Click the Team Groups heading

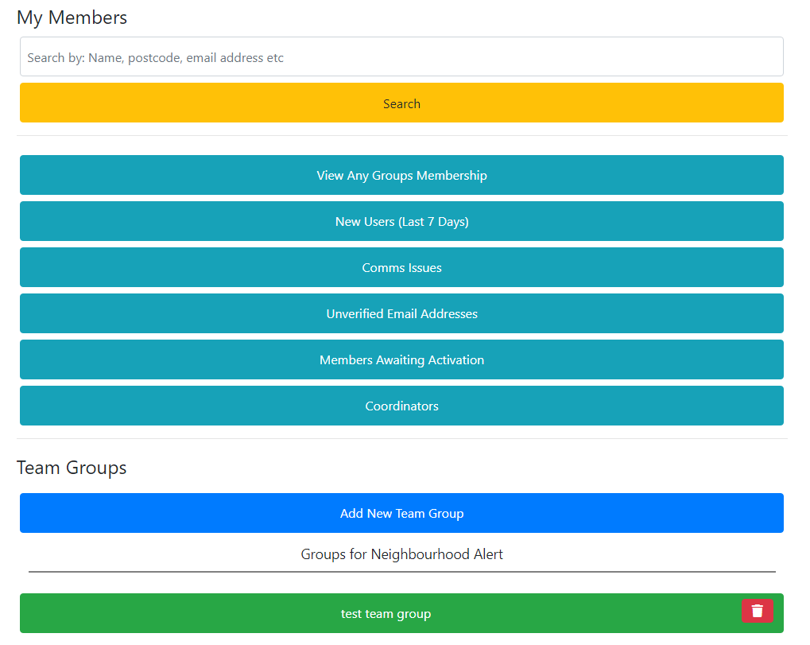[72, 468]
